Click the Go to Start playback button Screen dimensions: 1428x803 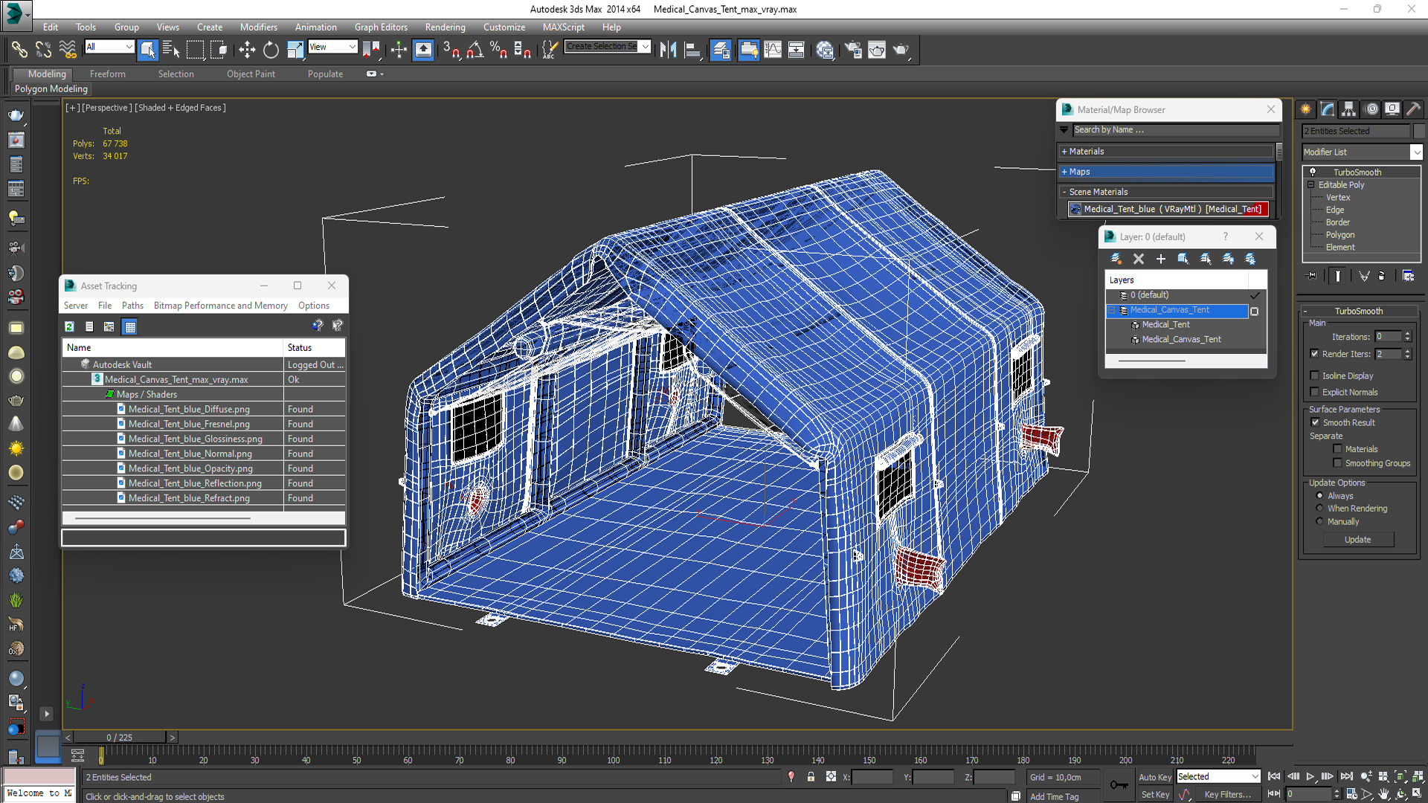click(1274, 776)
